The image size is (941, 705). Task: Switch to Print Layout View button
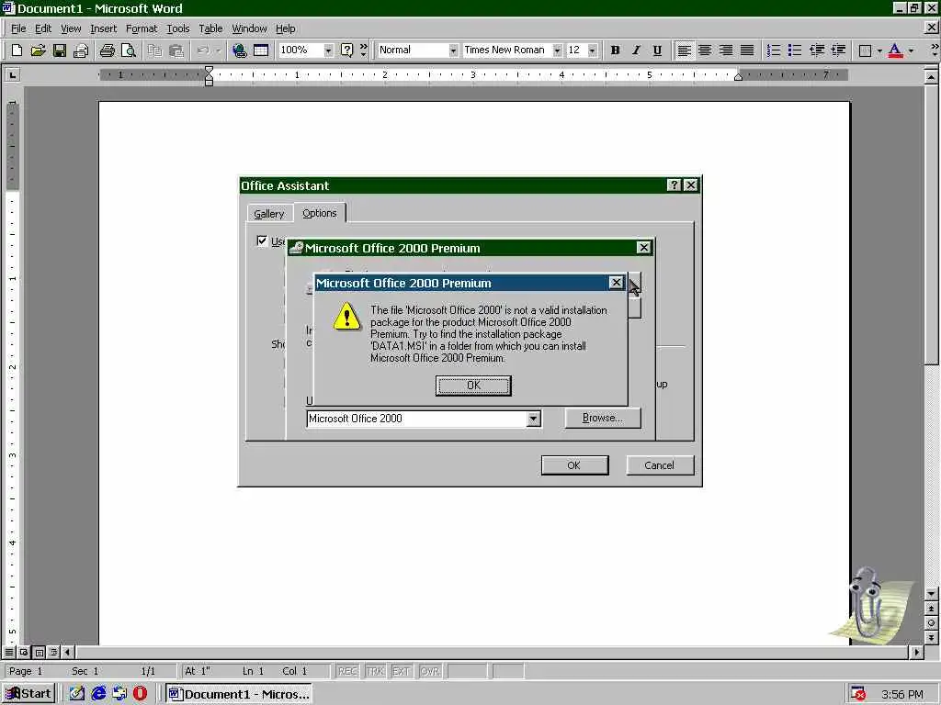click(39, 652)
